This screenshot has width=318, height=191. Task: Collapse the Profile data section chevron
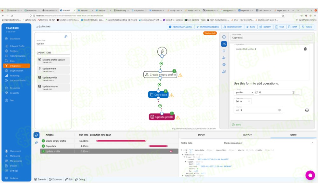(312, 143)
